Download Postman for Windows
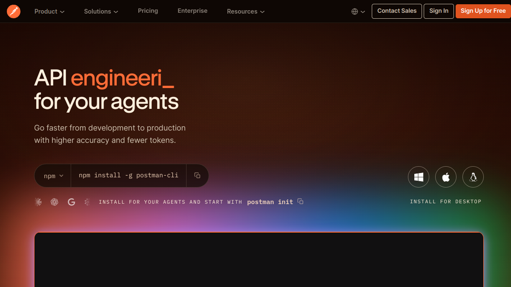 click(419, 177)
